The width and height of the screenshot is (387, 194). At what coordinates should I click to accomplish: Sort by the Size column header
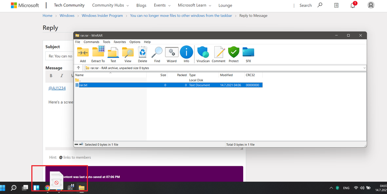click(x=157, y=75)
